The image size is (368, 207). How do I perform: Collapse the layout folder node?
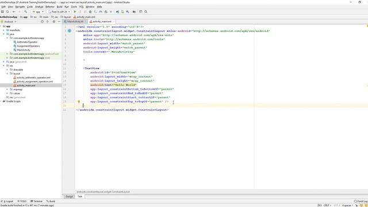pyautogui.click(x=7, y=74)
